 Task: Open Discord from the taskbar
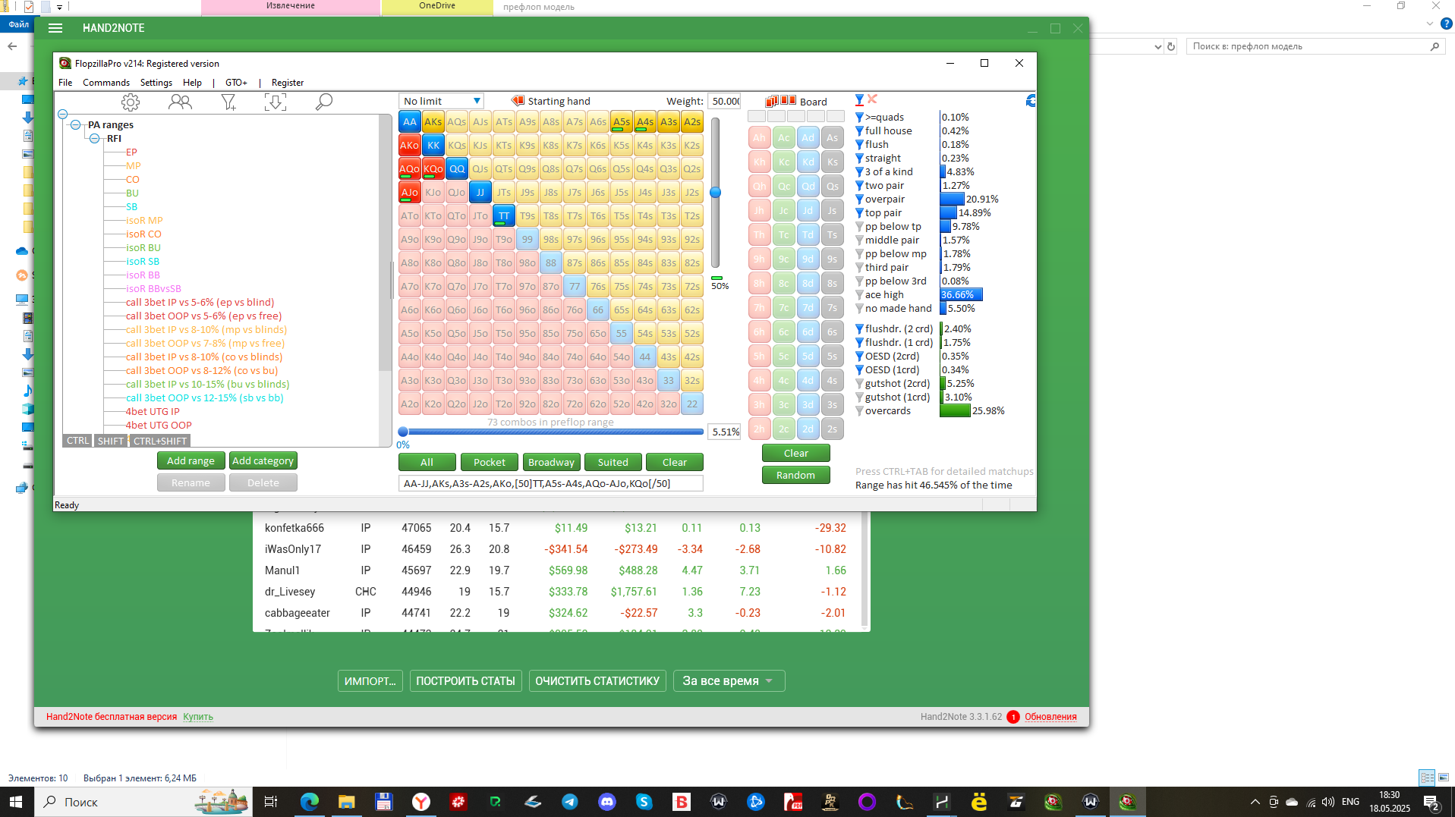click(606, 802)
